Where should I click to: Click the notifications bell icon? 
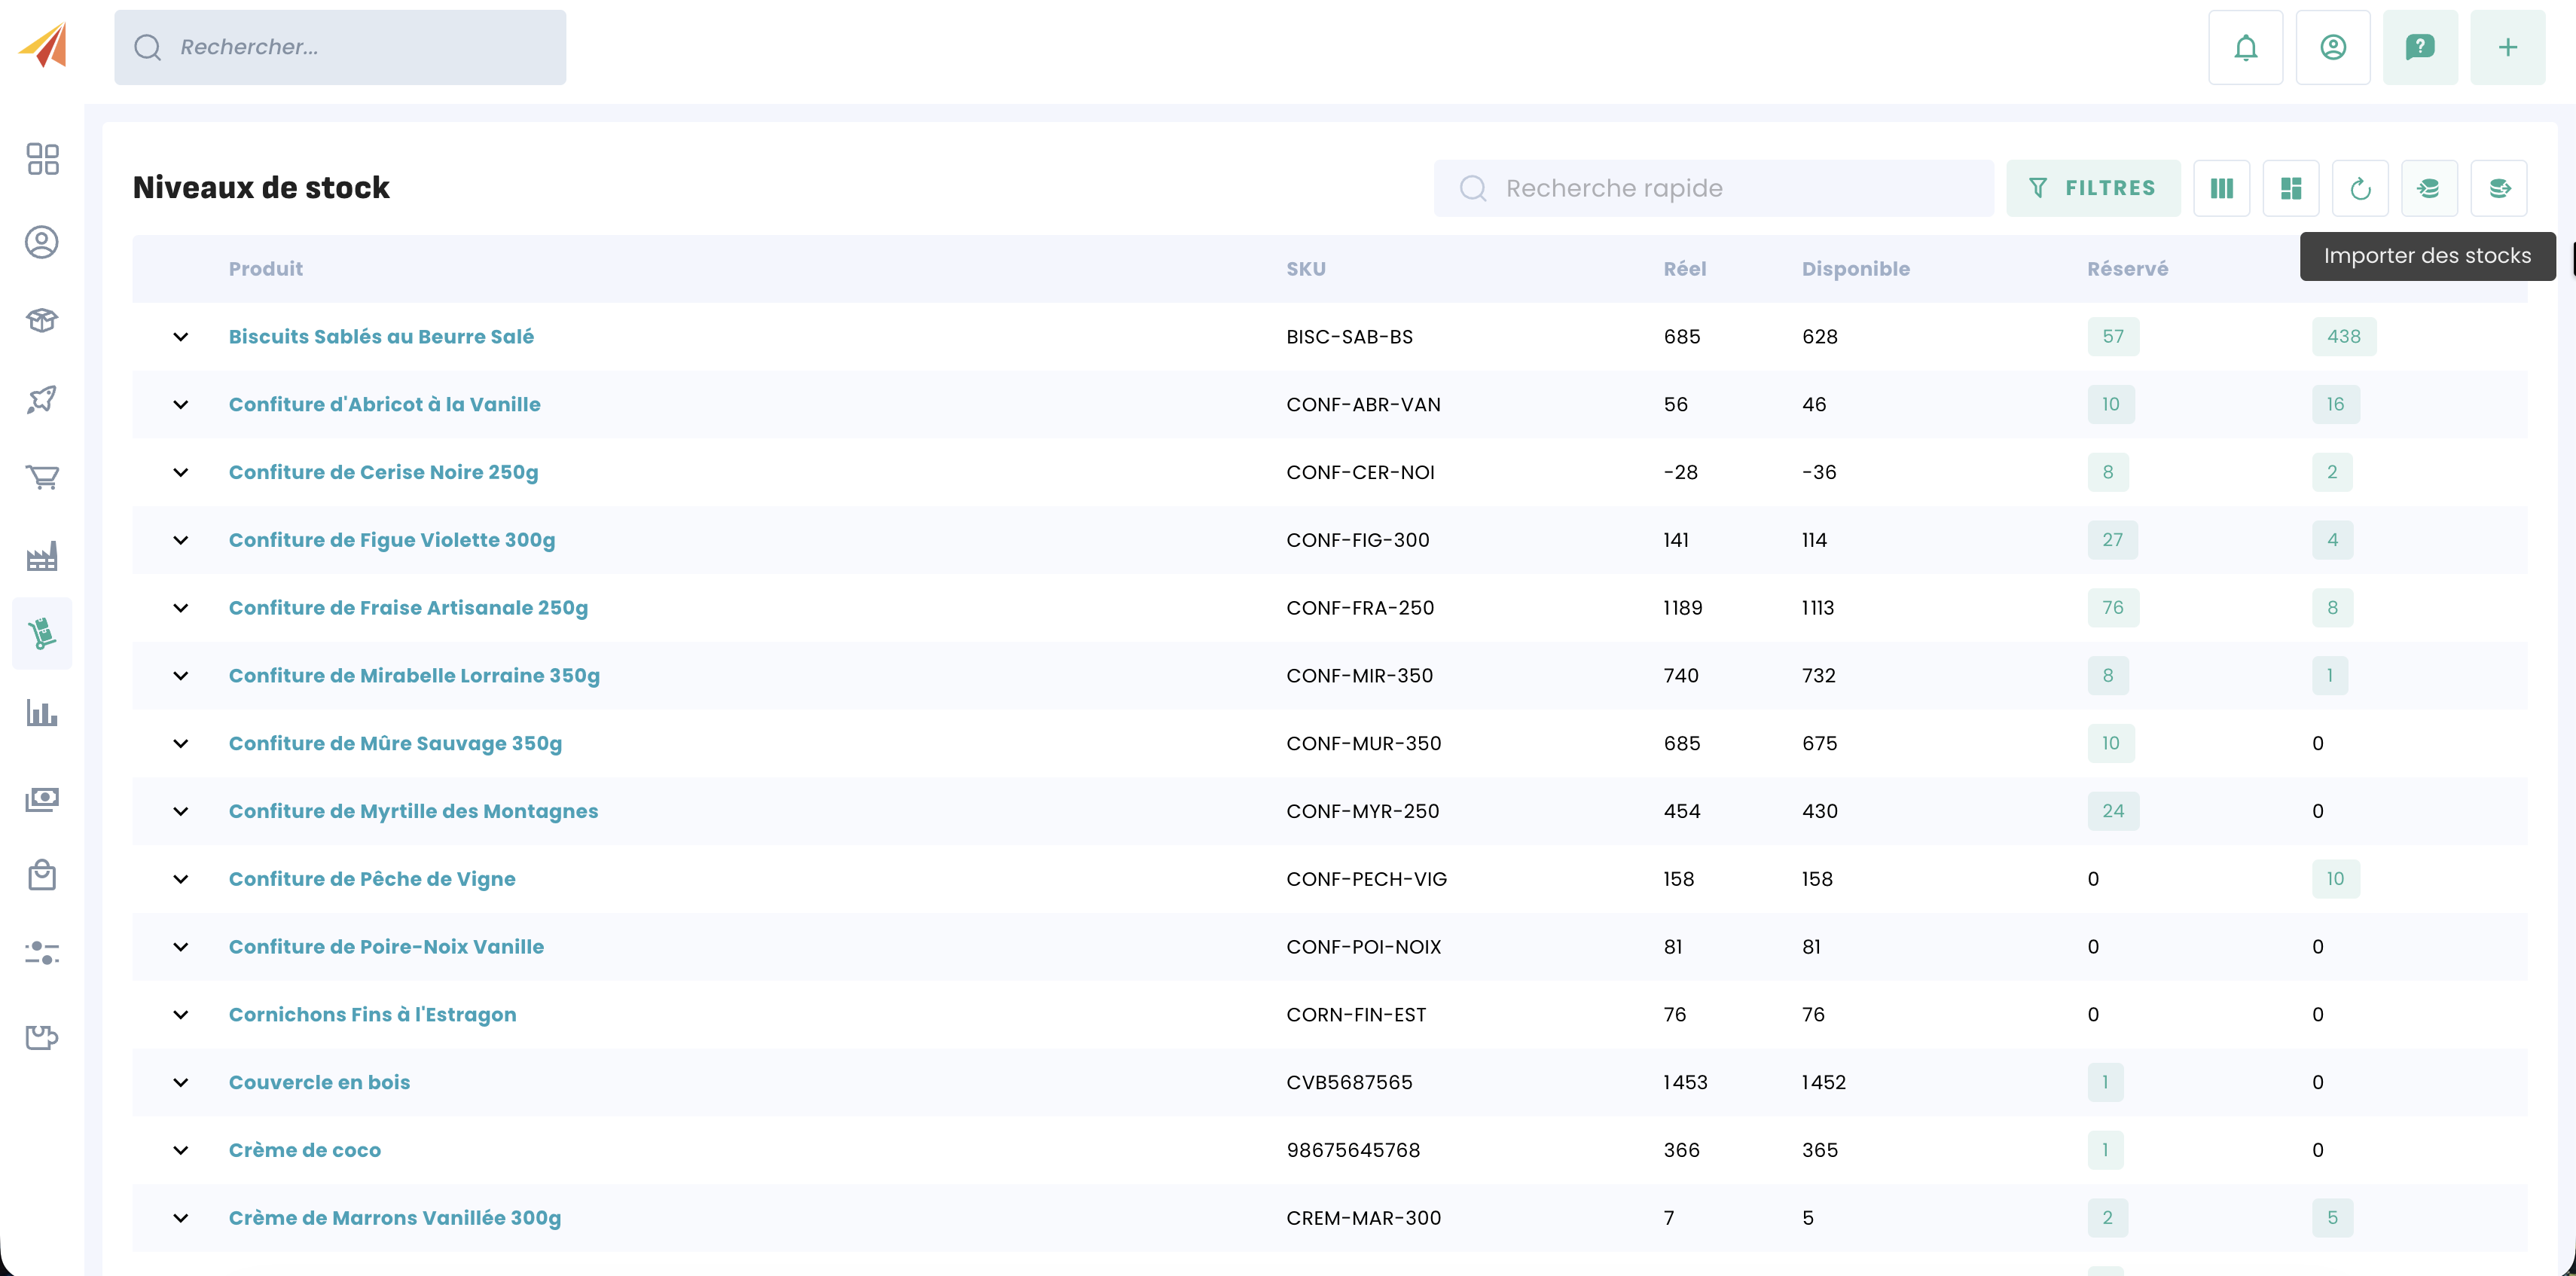click(x=2245, y=47)
